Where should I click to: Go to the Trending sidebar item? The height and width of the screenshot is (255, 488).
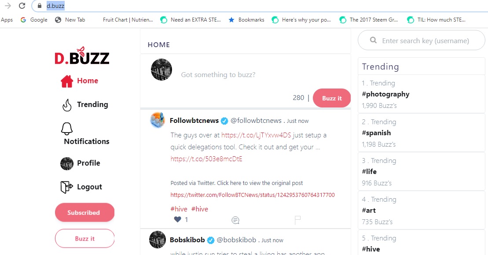[92, 104]
